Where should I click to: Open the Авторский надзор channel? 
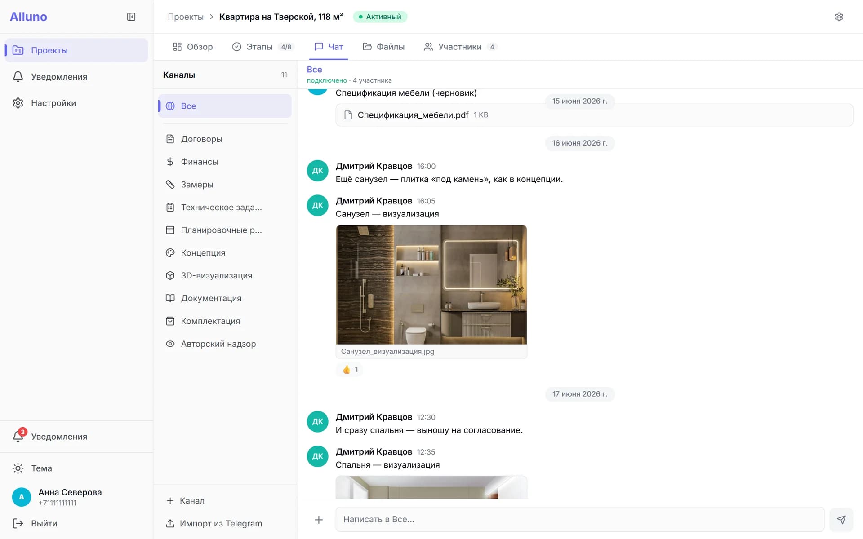(225, 344)
